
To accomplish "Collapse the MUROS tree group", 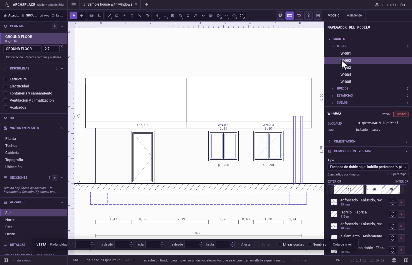I will pyautogui.click(x=333, y=46).
